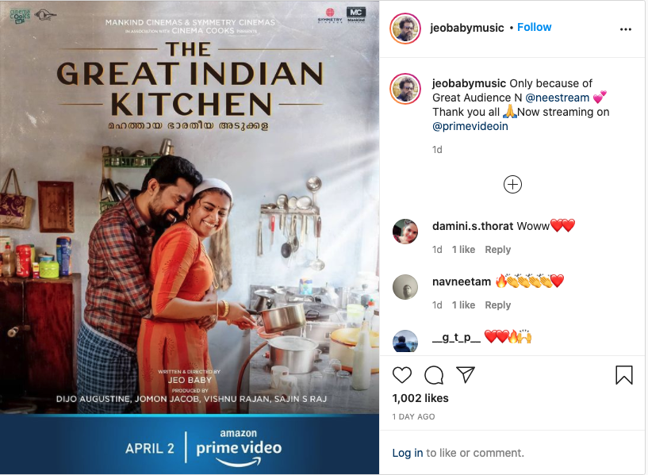Click the Log in link
The height and width of the screenshot is (475, 648).
click(408, 453)
